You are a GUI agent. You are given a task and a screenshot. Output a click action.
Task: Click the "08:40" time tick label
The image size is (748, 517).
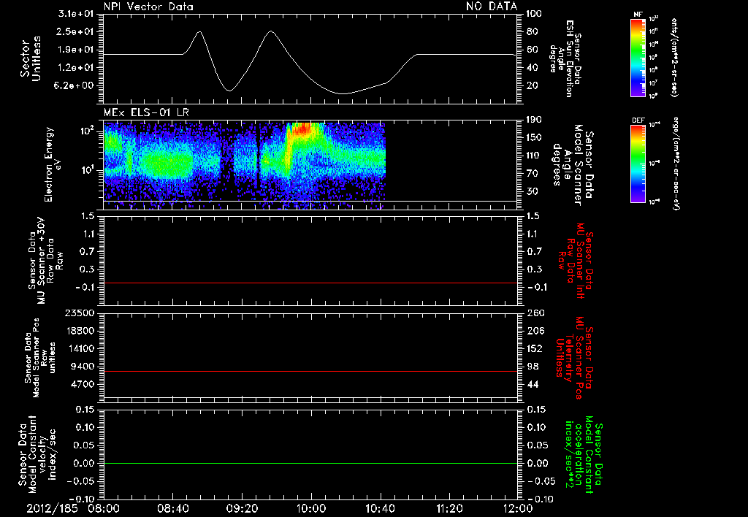click(172, 508)
